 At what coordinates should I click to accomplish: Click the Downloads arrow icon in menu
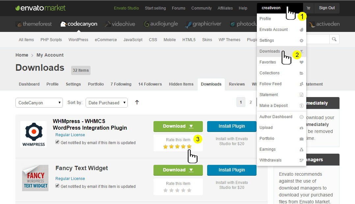(302, 51)
